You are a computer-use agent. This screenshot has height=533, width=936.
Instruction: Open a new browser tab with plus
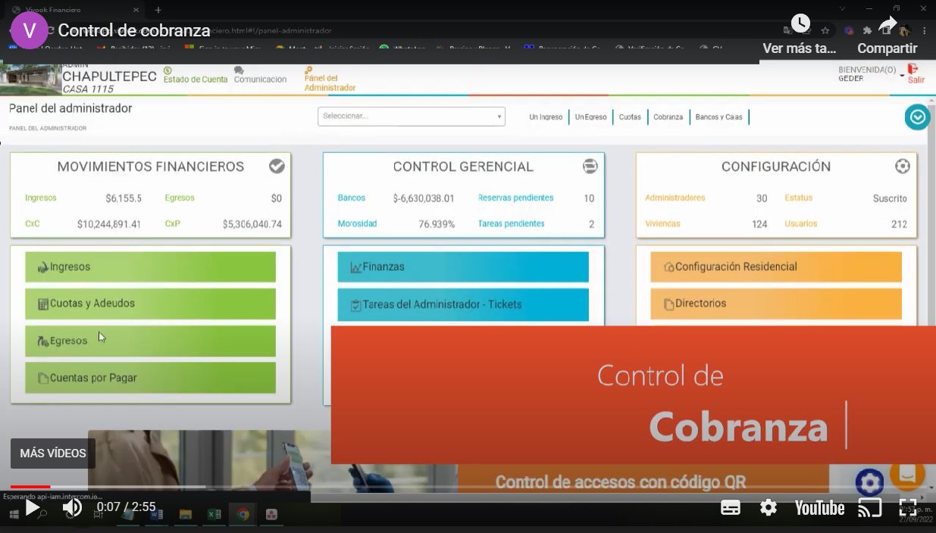tap(158, 10)
